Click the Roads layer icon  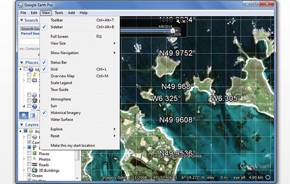35,164
